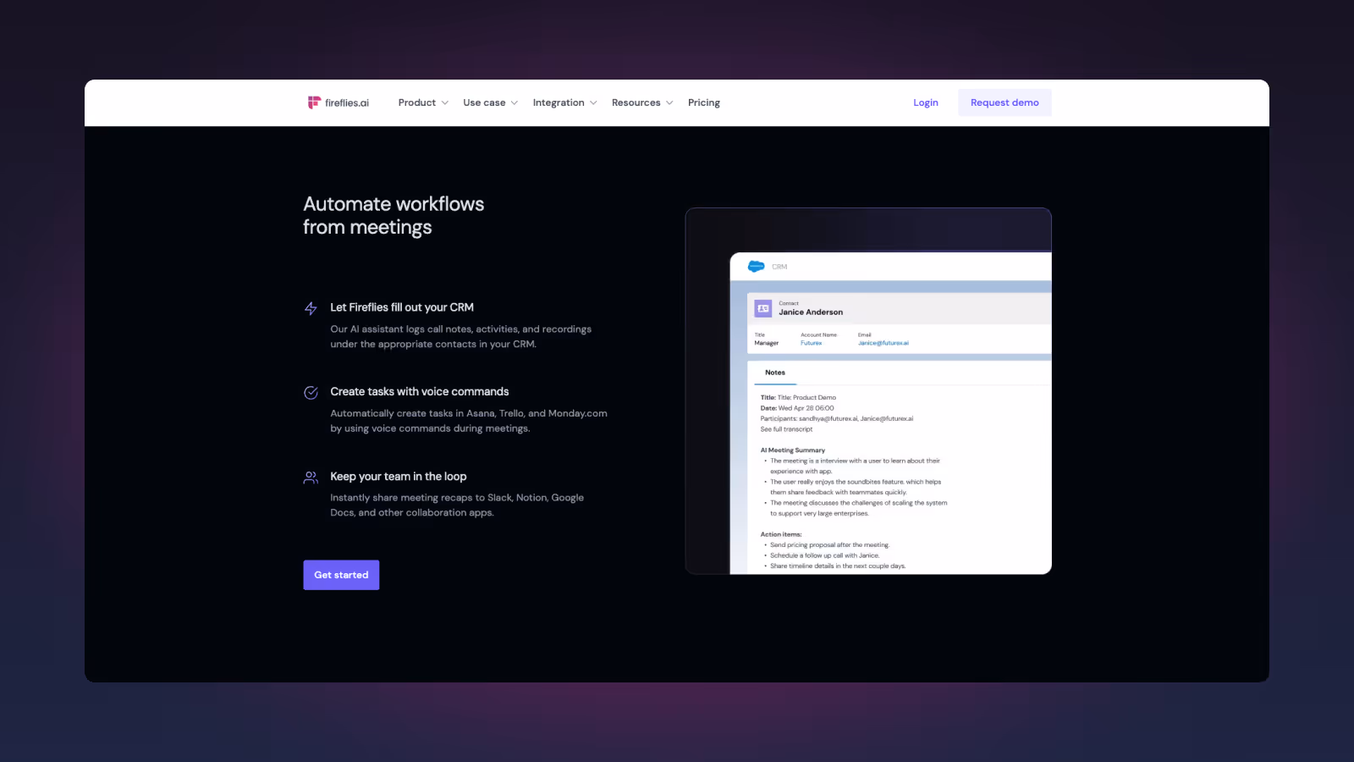The height and width of the screenshot is (762, 1354).
Task: Click the Login link
Action: (926, 102)
